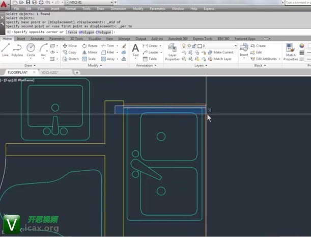
Task: Toggle the layer freeze sun icon
Action: (x=189, y=46)
